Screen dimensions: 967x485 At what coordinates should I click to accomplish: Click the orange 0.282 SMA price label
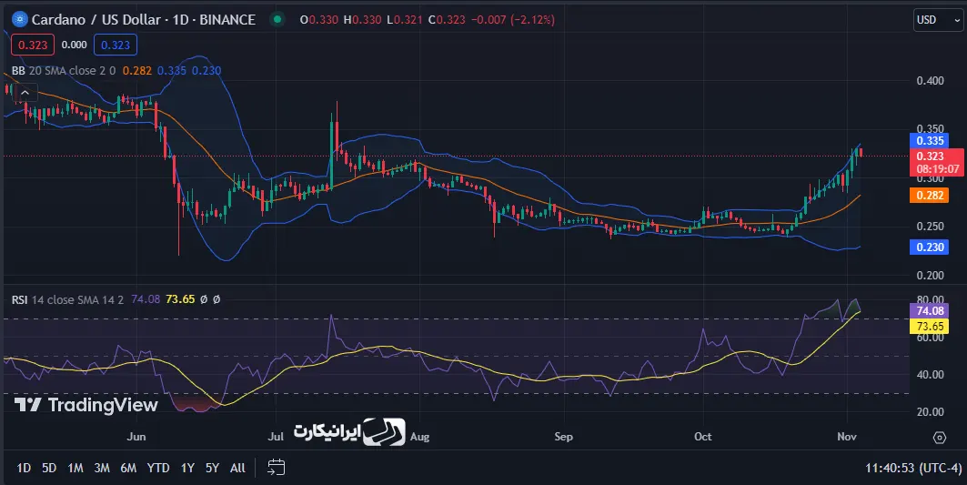click(929, 195)
